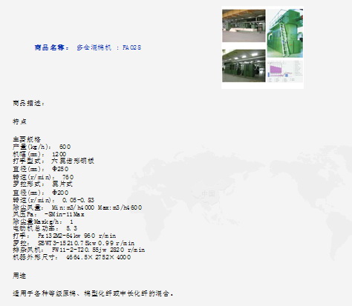This screenshot has height=306, width=352.
Task: Select the '机幅(mm): 1200' line
Action: click(39, 154)
